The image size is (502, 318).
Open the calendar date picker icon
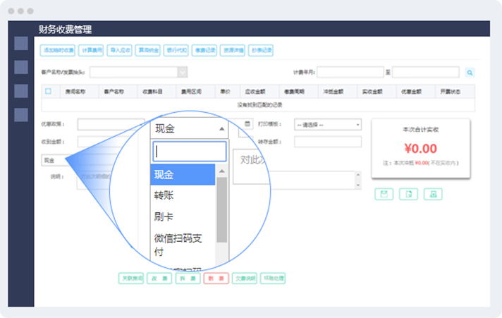247,123
